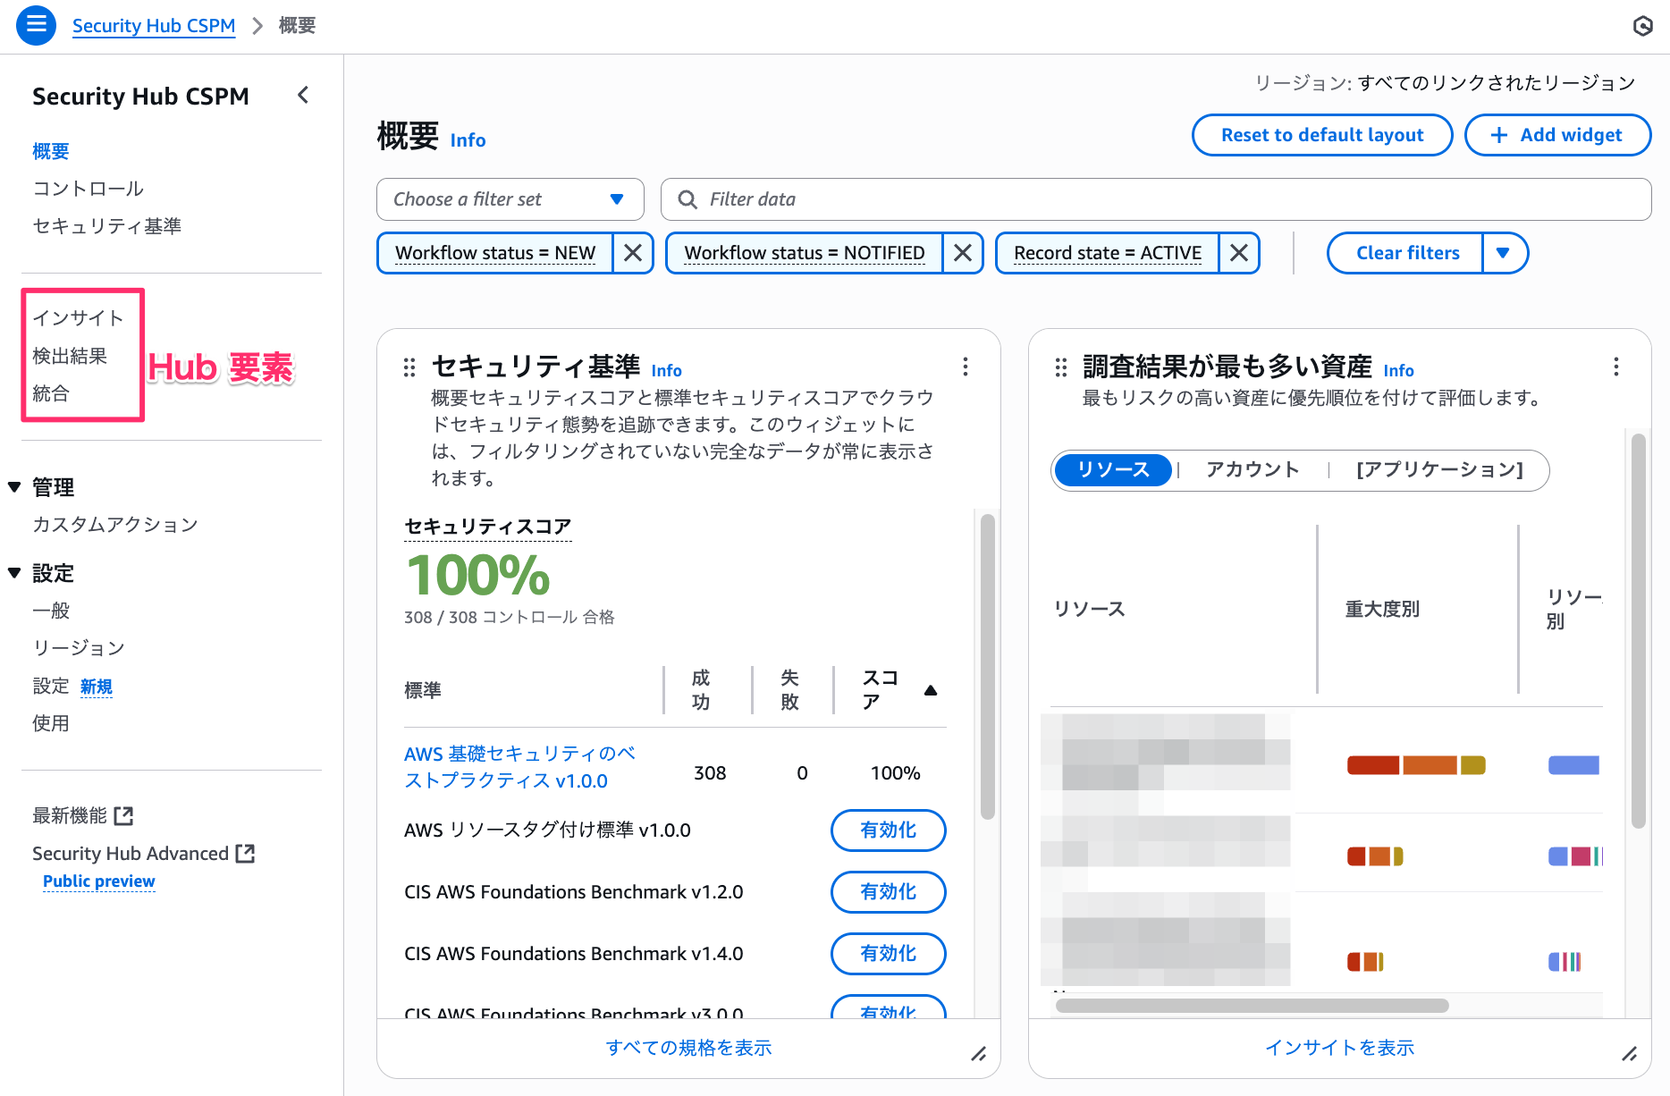Viewport: 1670px width, 1096px height.
Task: Click the Clear filters button
Action: click(x=1406, y=253)
